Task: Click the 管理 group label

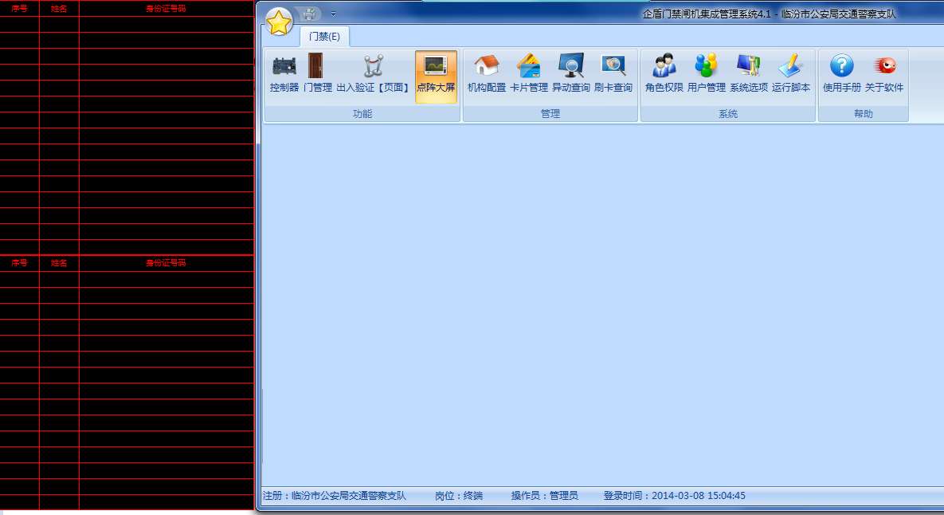Action: pyautogui.click(x=550, y=114)
